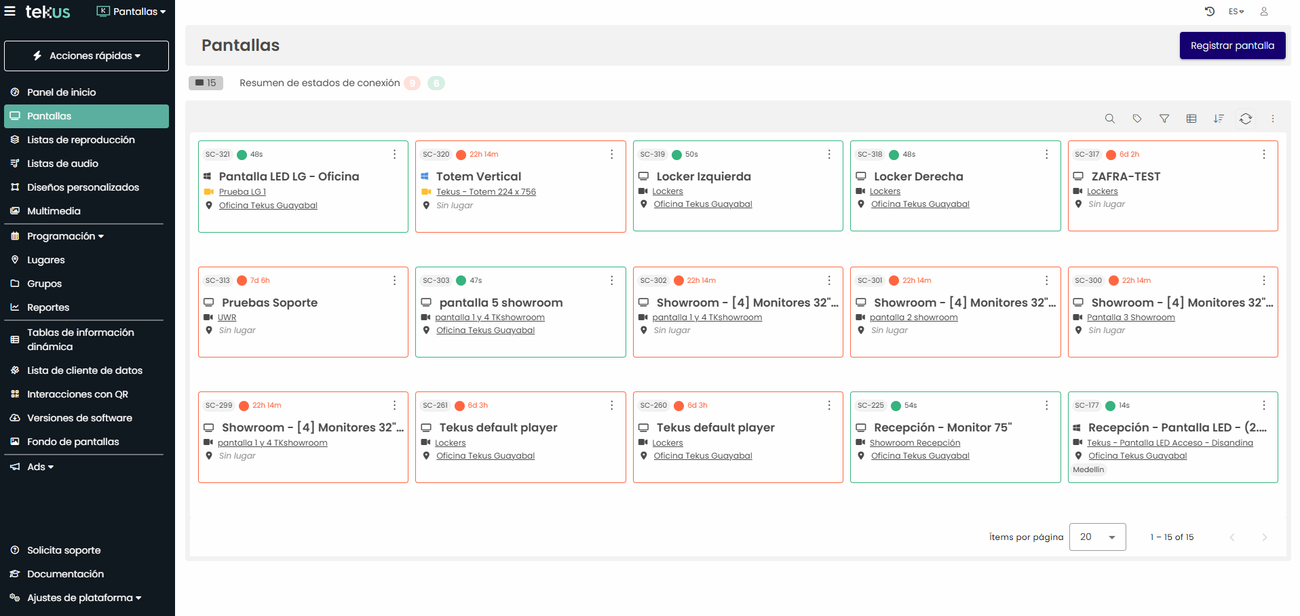Switch to table view icon
The width and height of the screenshot is (1300, 616).
pyautogui.click(x=1191, y=119)
